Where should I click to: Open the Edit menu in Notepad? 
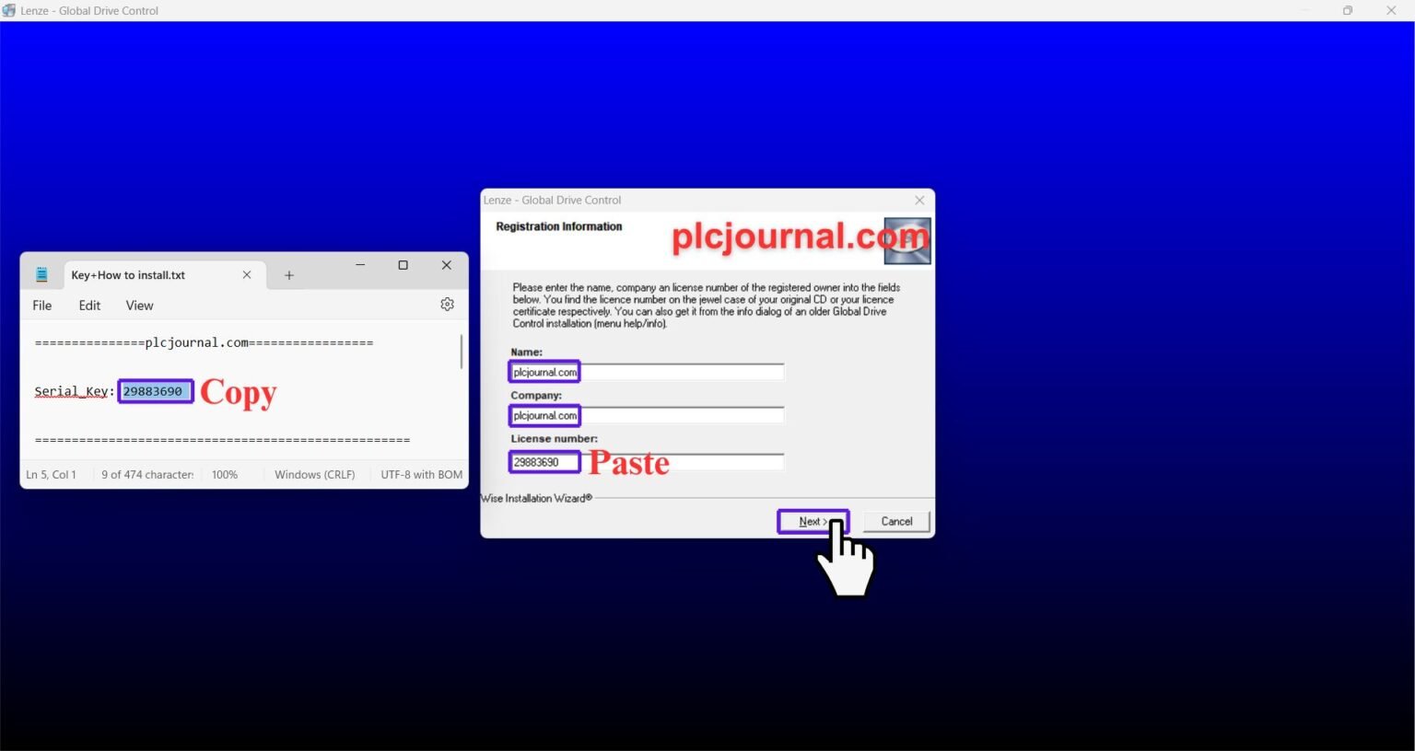point(89,306)
